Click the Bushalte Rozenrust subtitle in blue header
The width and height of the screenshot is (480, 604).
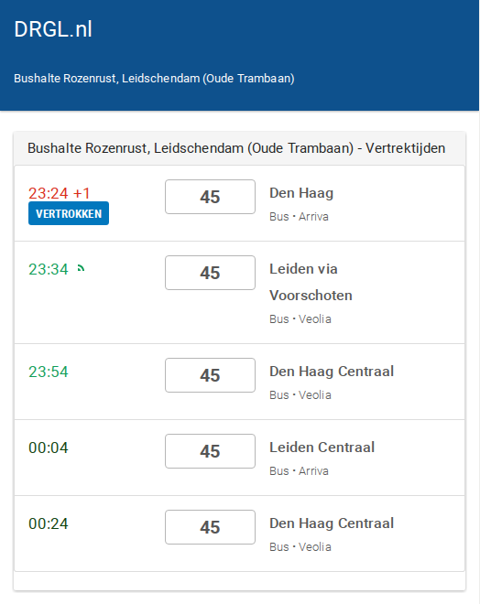(x=154, y=78)
